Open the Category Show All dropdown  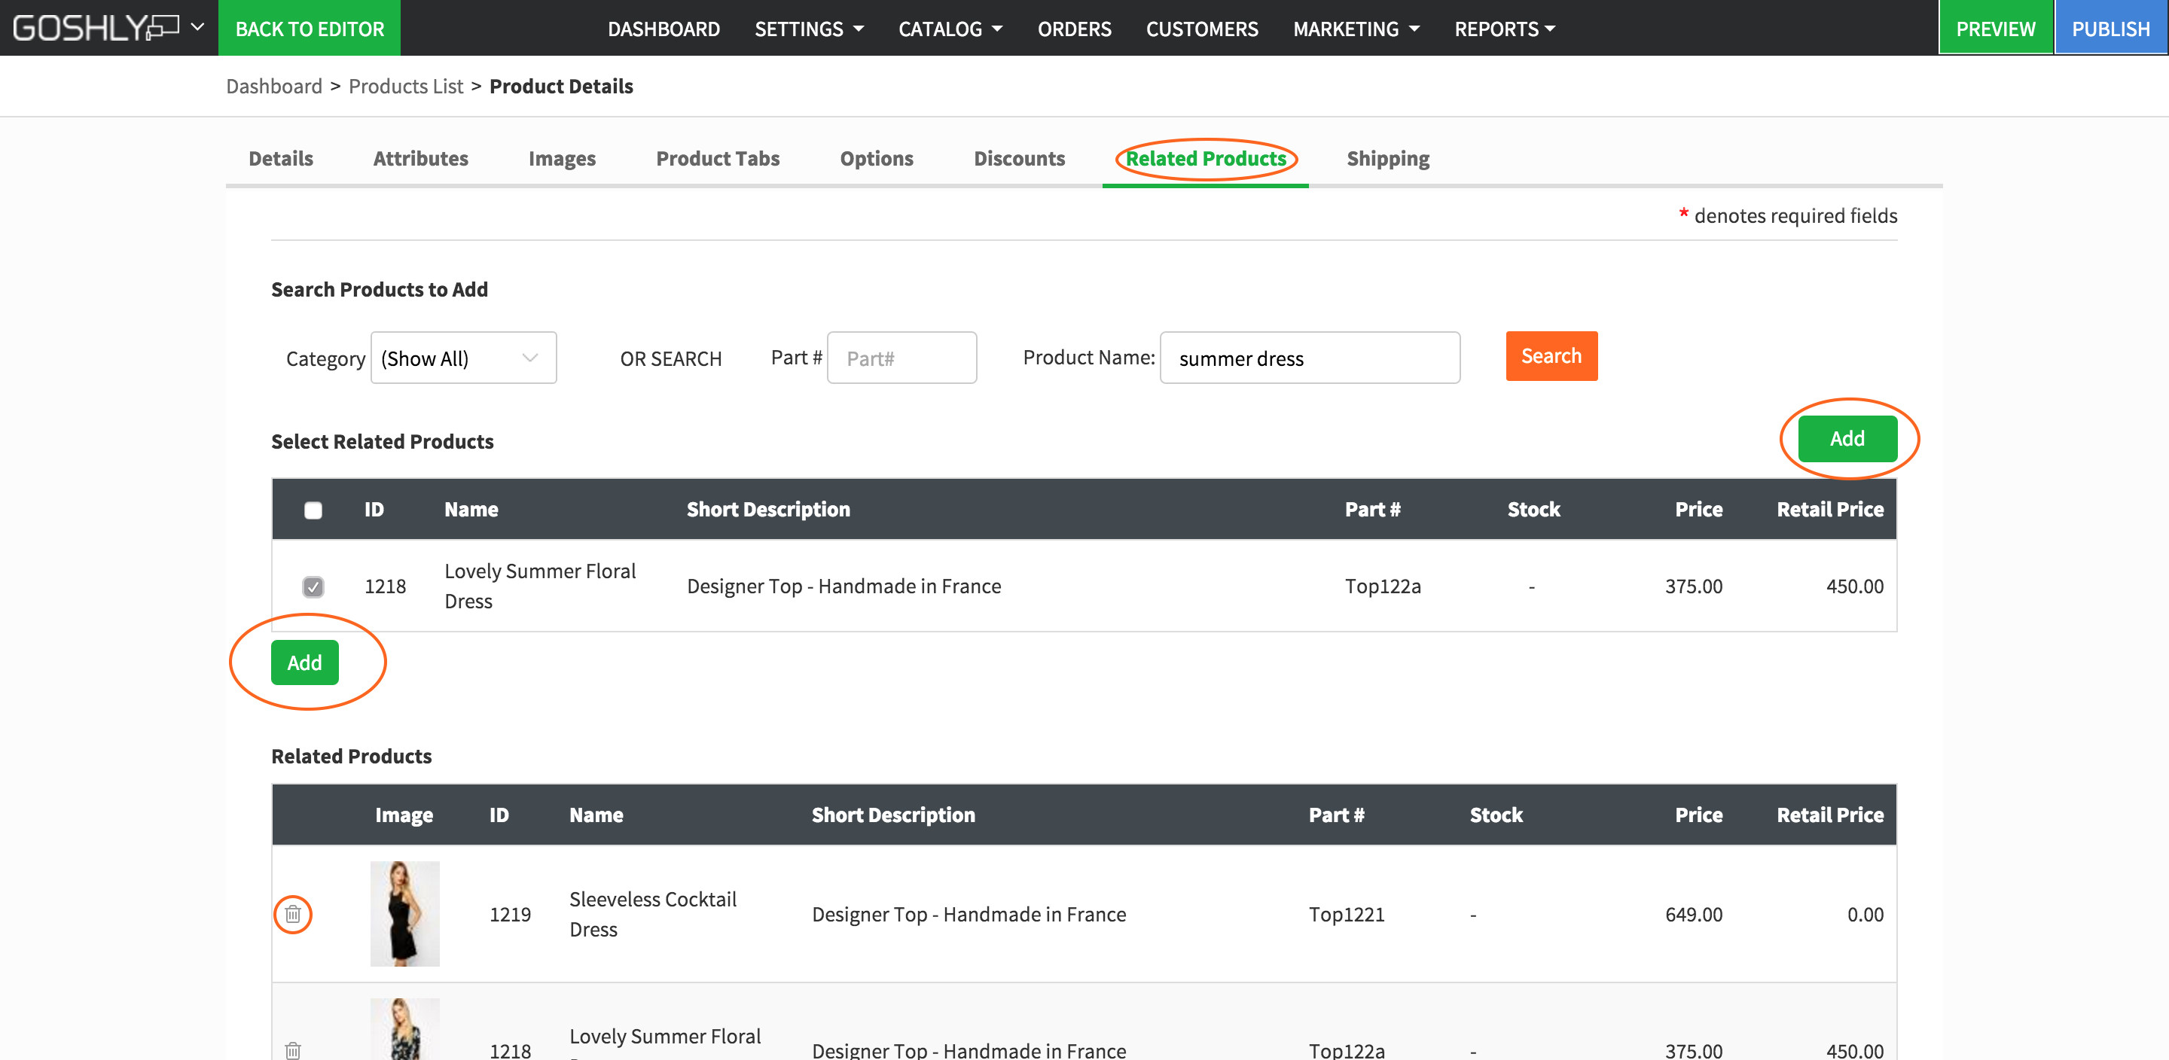(x=463, y=358)
